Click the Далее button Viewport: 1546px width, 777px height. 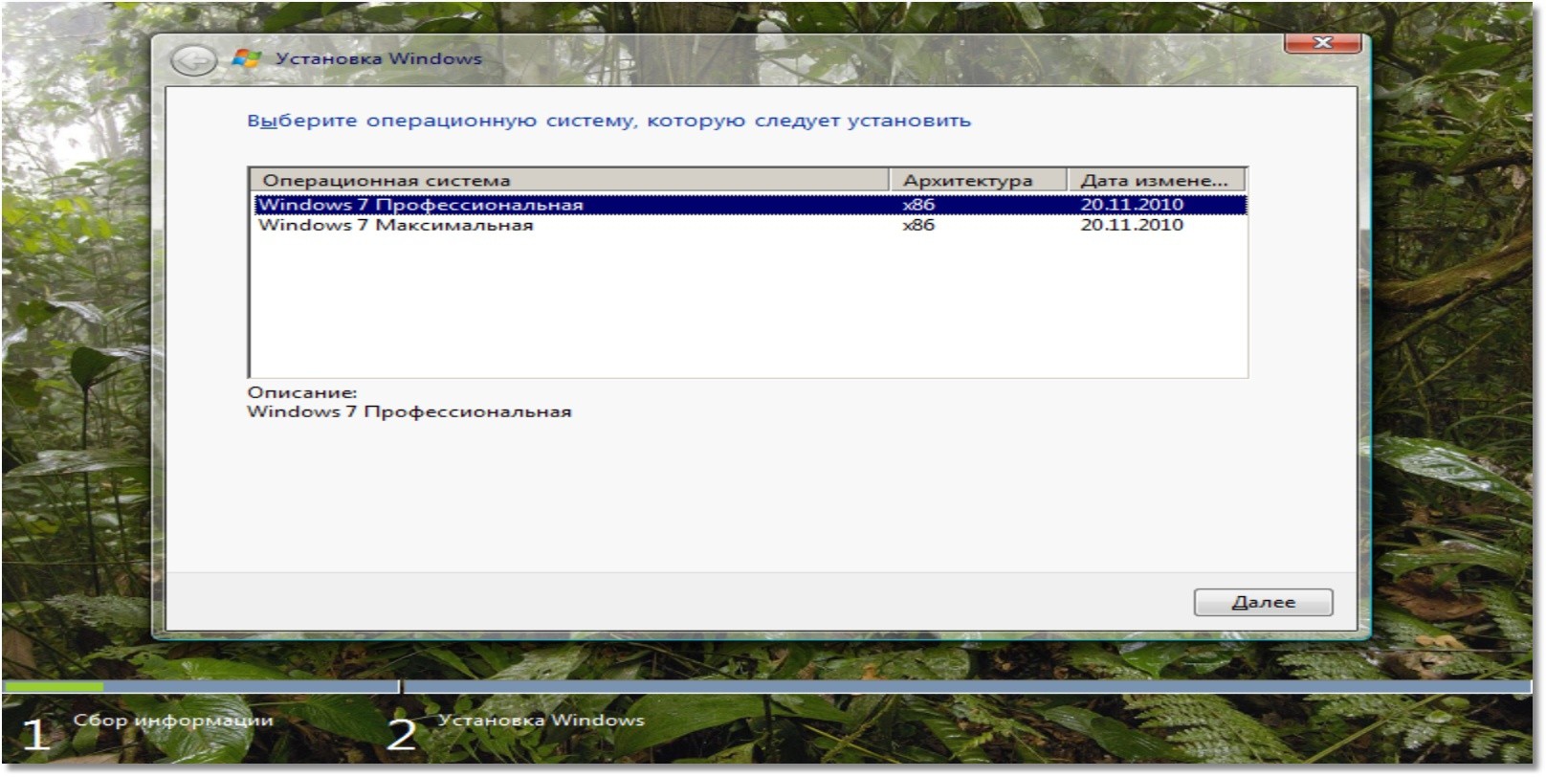[1263, 602]
